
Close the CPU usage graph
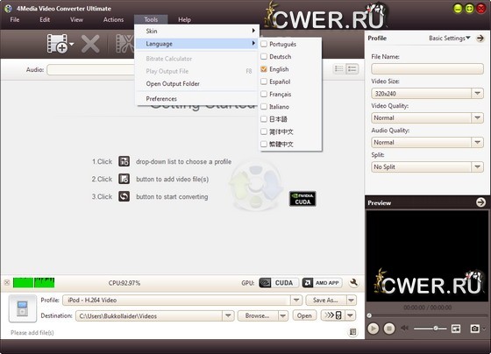[x=7, y=283]
